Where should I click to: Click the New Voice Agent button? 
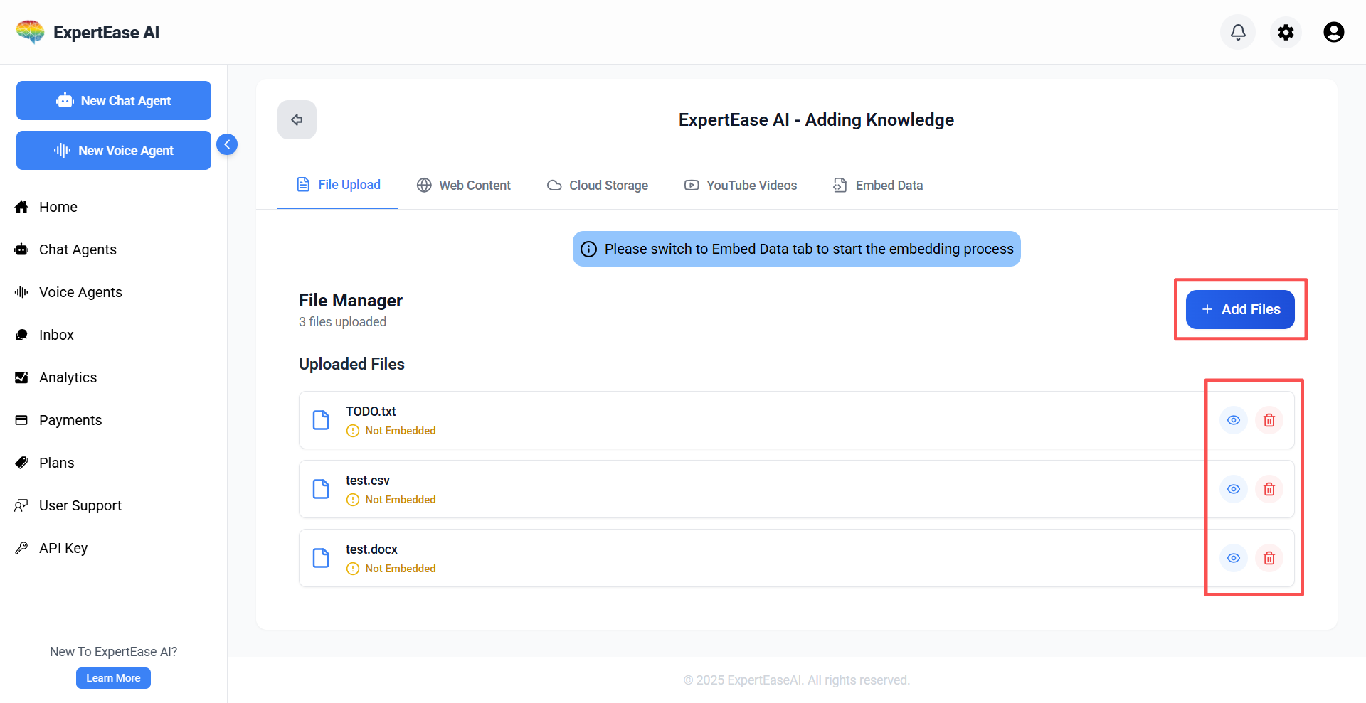(x=114, y=151)
